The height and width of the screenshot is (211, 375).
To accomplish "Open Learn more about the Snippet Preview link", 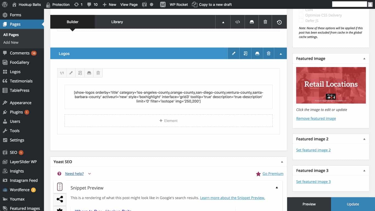I will [233, 198].
